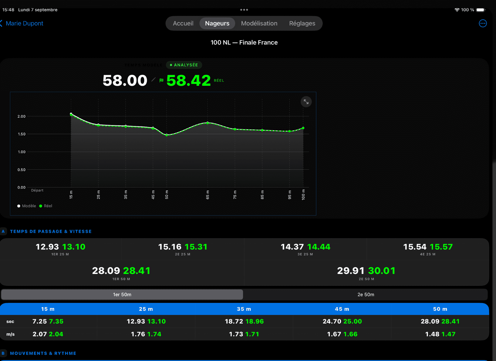Screen dimensions: 496x361
Task: Click the chart data point at 50 m
Action: pyautogui.click(x=167, y=135)
